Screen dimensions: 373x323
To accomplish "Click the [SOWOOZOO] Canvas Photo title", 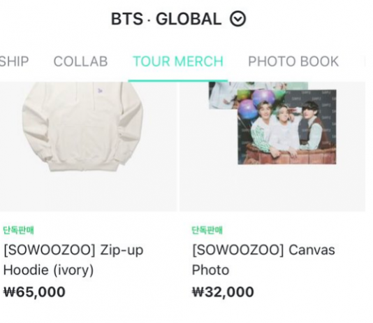I will (263, 260).
